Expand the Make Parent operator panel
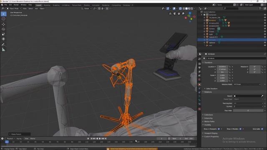267x150 pixels. click(20, 134)
